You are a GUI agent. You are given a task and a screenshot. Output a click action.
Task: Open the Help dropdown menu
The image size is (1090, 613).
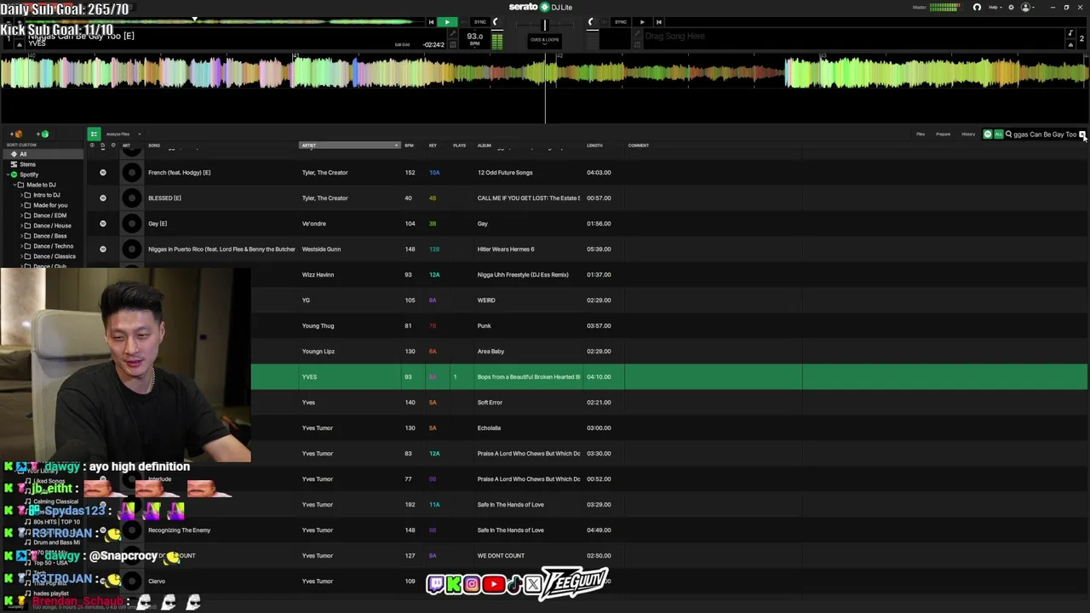(995, 7)
